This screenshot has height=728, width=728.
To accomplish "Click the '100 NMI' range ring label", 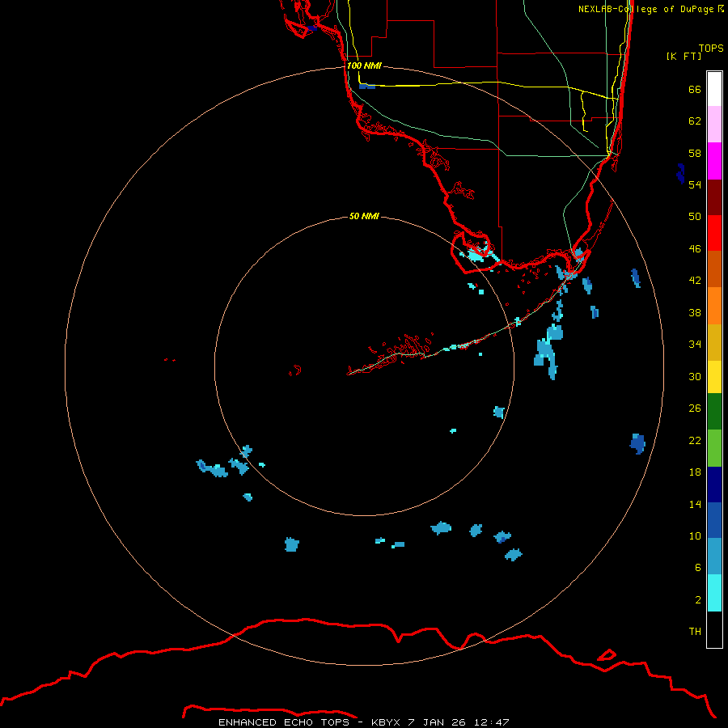I will click(364, 66).
